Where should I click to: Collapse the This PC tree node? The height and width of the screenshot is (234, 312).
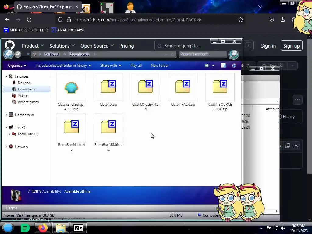coord(6,128)
